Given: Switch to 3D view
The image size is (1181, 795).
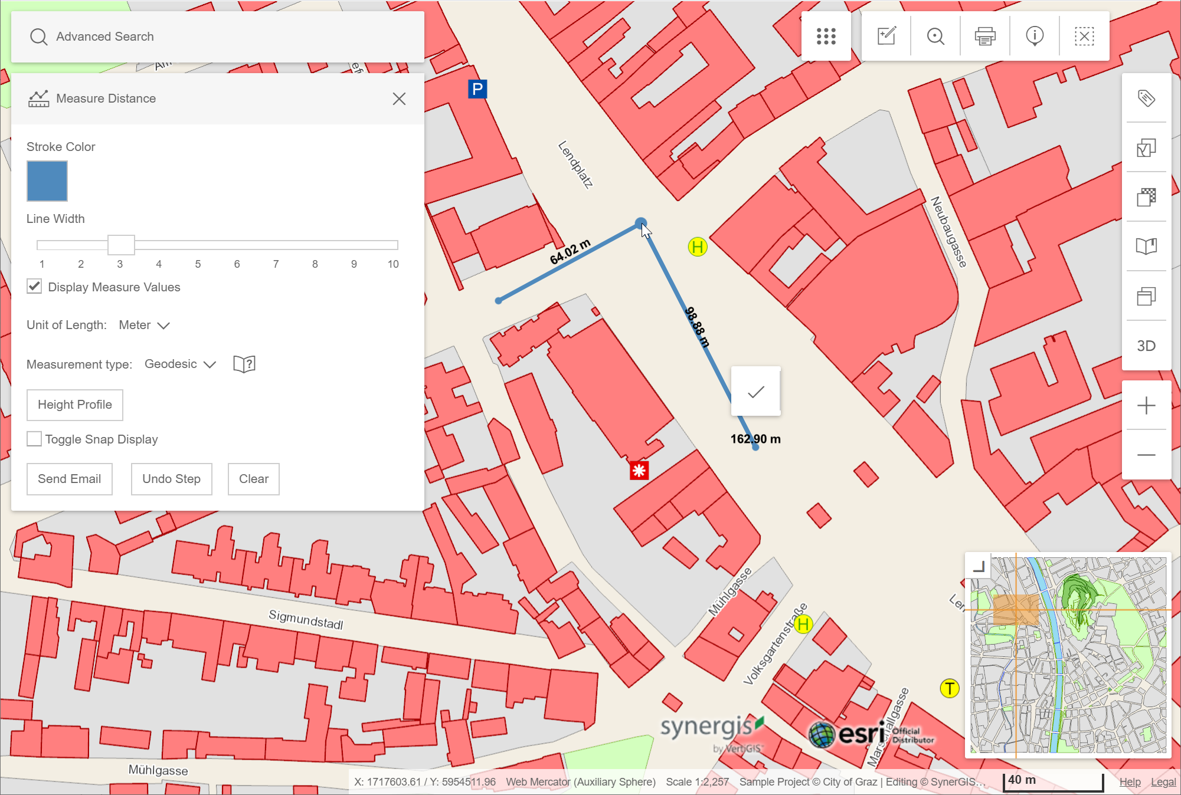Looking at the screenshot, I should pyautogui.click(x=1146, y=346).
